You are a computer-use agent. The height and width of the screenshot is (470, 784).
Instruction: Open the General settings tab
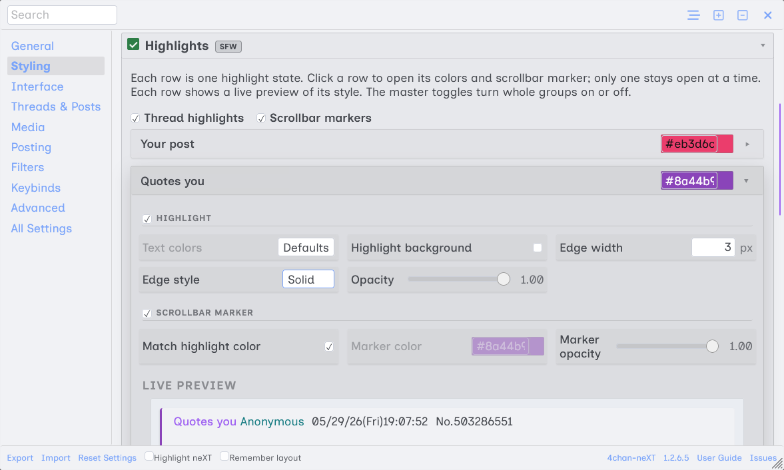(x=33, y=46)
